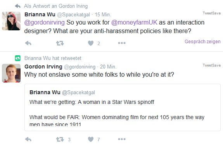Retweet Gordon Irving's tweet with 3 retweets
This screenshot has height=144, width=223.
[x=60, y=139]
